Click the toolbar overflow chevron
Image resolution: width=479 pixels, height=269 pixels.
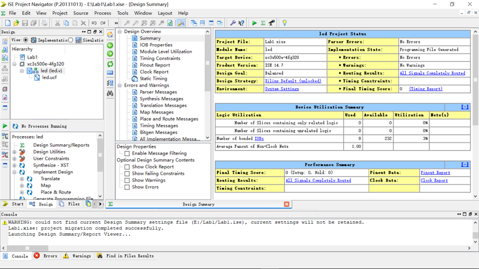point(116,23)
